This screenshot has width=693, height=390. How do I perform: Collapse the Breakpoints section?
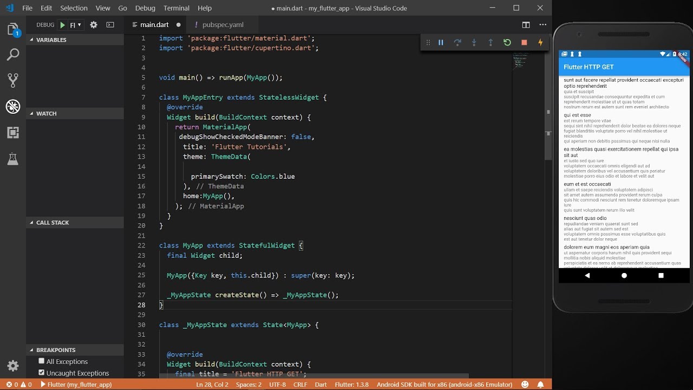click(x=75, y=350)
